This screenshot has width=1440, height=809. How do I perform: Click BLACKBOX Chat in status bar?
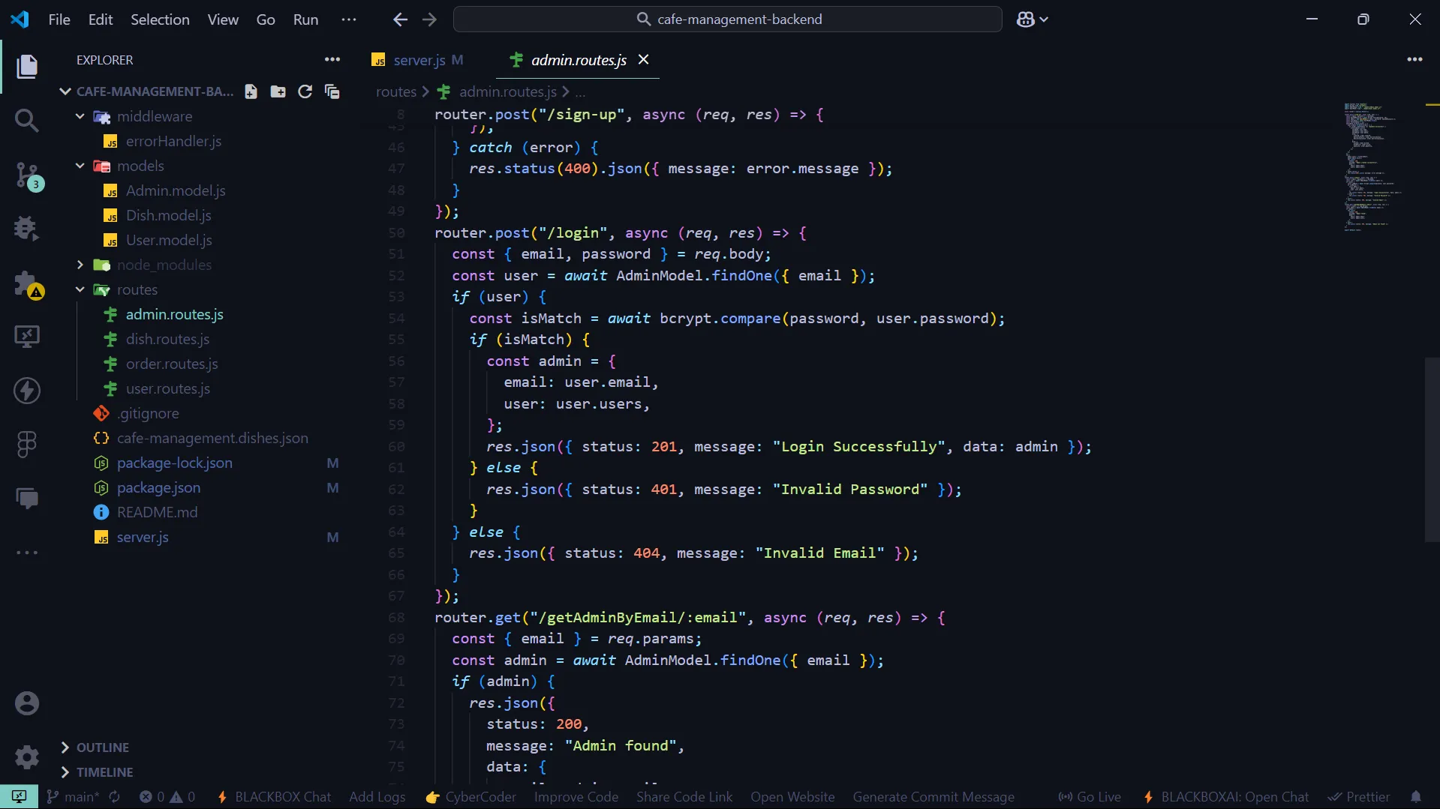274,797
